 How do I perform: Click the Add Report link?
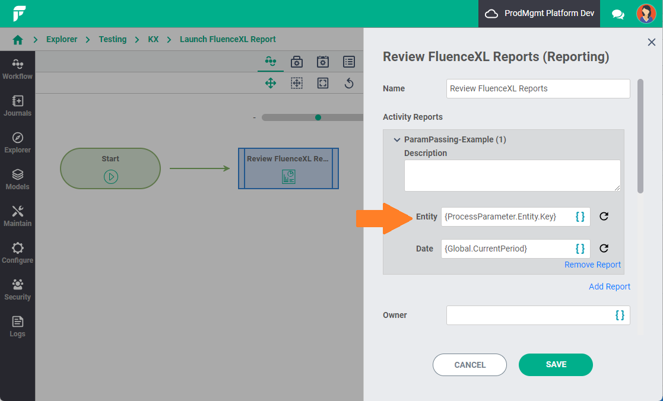point(610,287)
